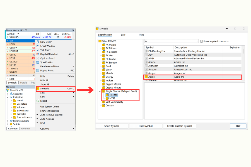Click the Scripts icon in Navigator
Image resolution: width=251 pixels, height=167 pixels.
pos(11,124)
